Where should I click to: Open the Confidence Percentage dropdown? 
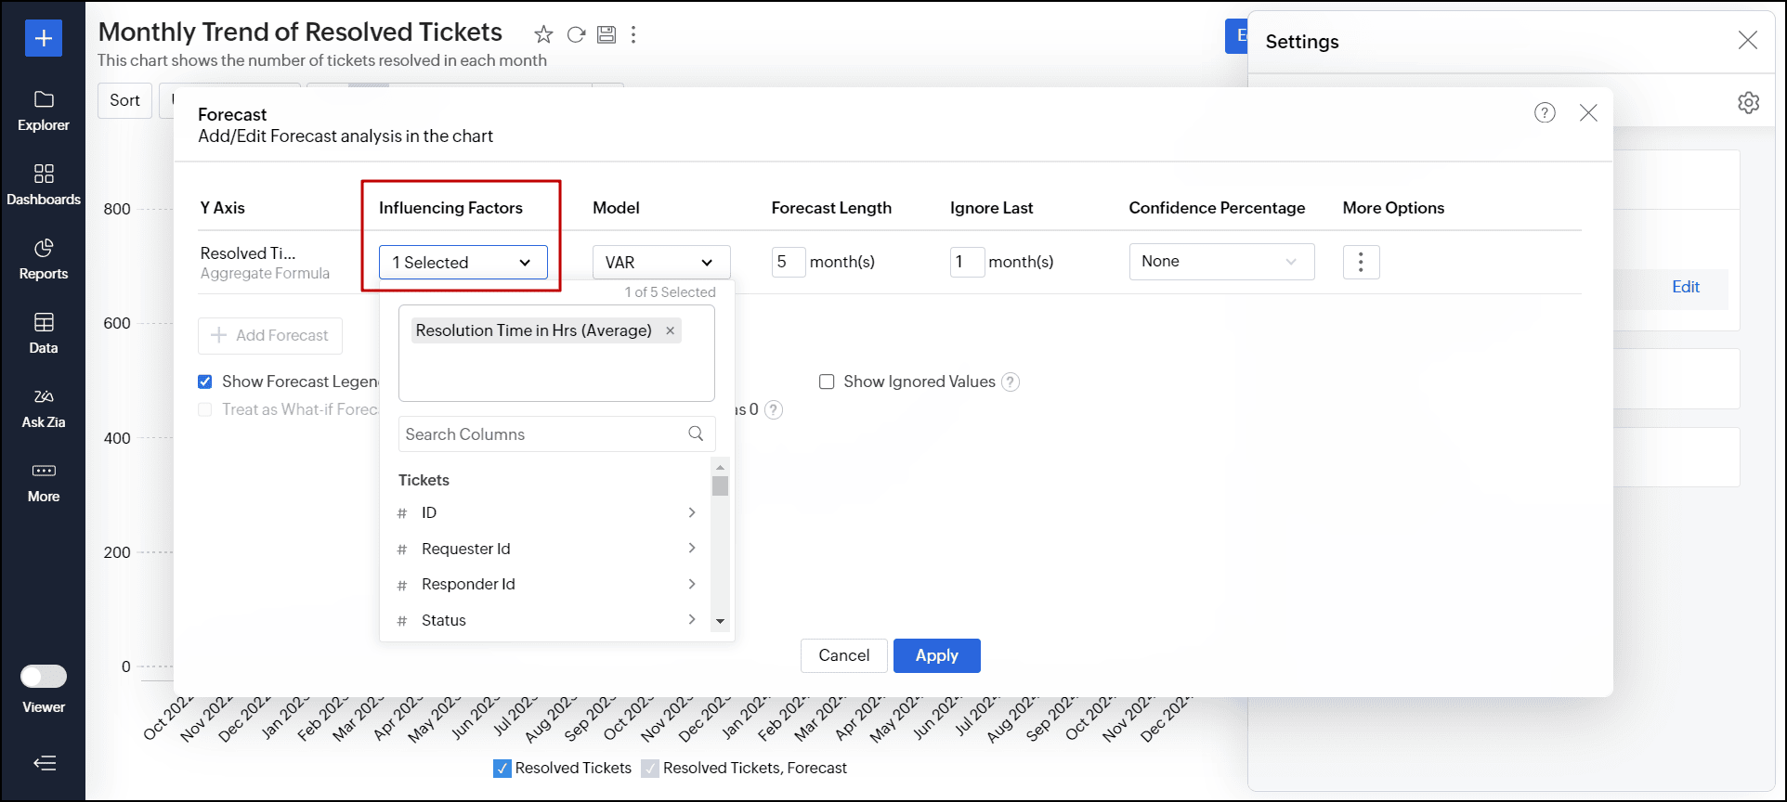(x=1221, y=262)
